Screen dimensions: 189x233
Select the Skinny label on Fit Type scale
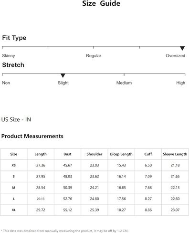pos(9,56)
